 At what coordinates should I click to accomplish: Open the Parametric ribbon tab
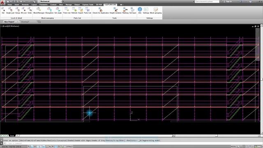44,5
